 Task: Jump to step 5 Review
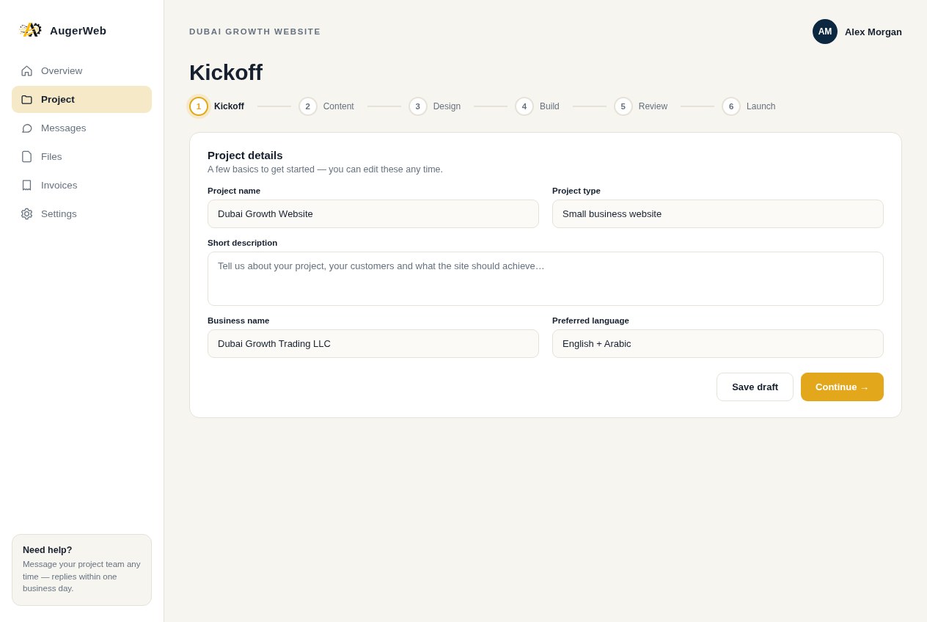click(x=640, y=106)
